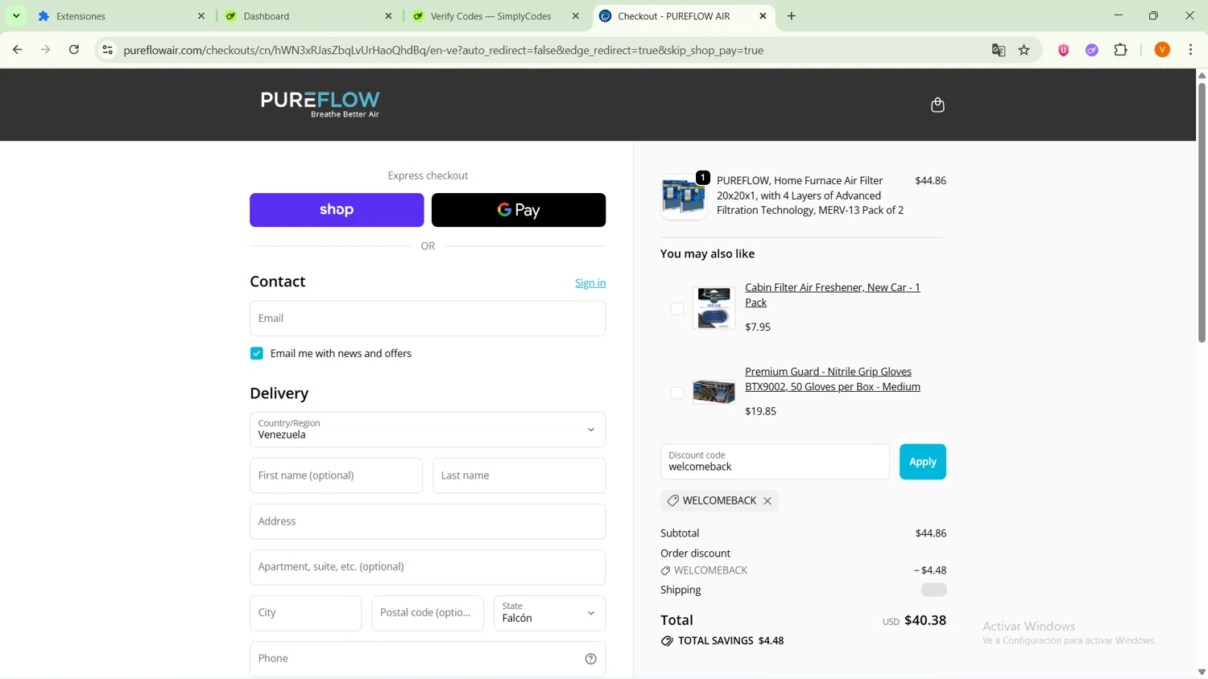Open the red shield extension icon
1208x679 pixels.
pos(1064,50)
